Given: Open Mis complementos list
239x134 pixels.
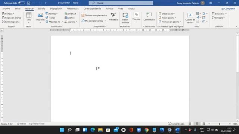Looking at the screenshot, I should pos(92,21).
